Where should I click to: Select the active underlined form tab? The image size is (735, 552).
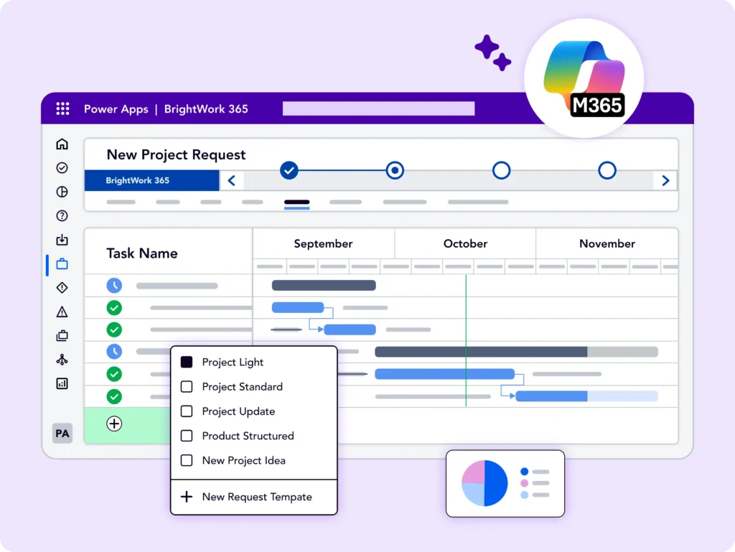[x=296, y=203]
